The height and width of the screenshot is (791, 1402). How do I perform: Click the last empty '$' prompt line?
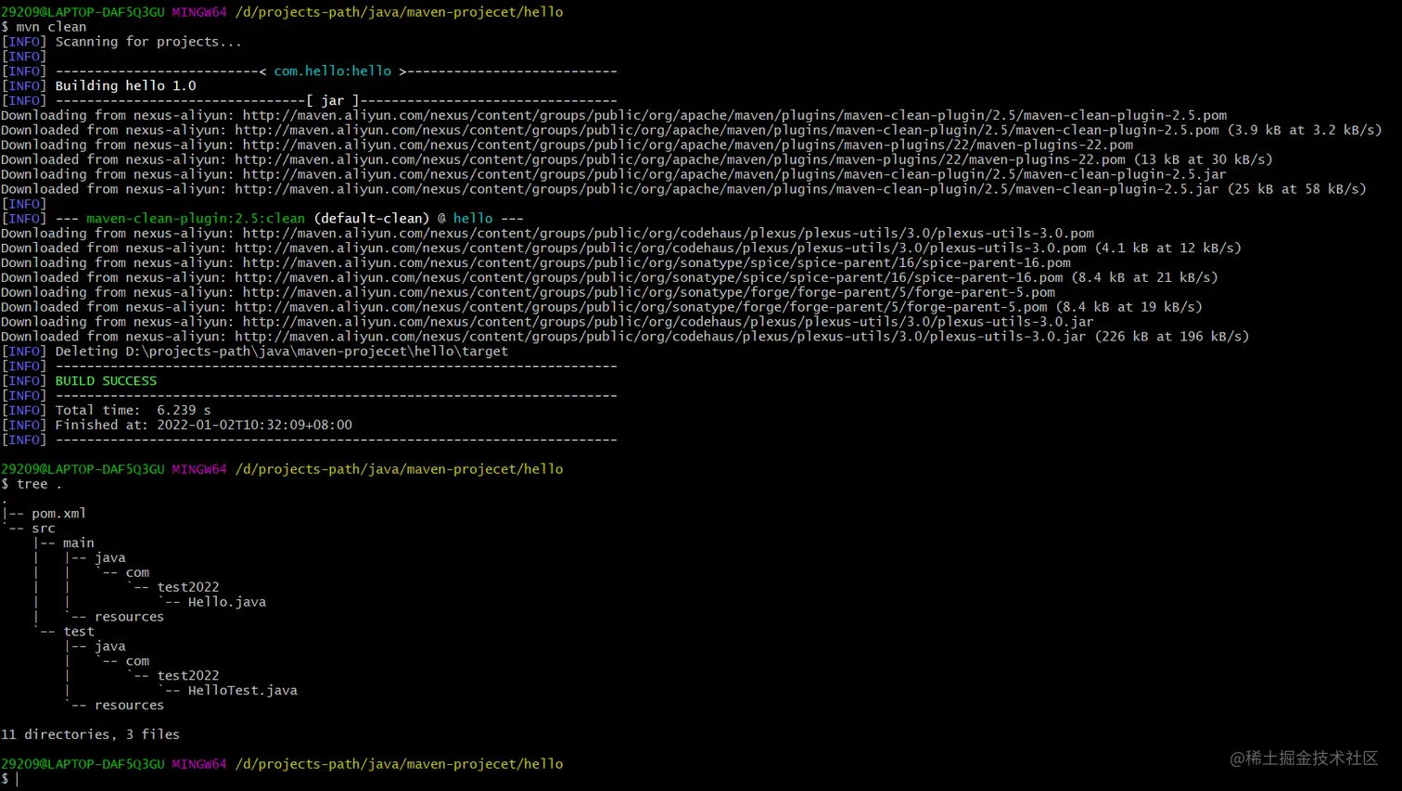click(9, 779)
